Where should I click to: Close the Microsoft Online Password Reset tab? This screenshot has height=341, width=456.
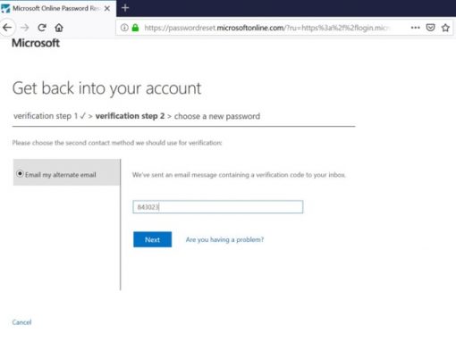(x=107, y=8)
